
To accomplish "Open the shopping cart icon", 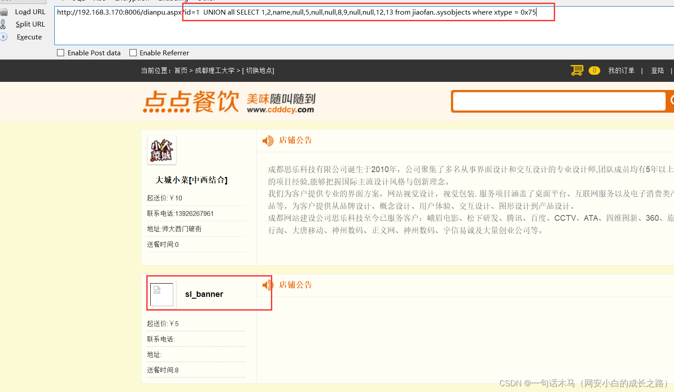I will [x=577, y=70].
